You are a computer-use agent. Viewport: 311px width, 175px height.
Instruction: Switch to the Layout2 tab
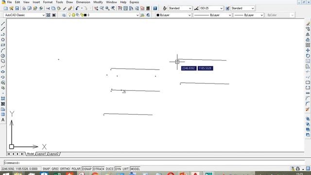click(53, 154)
